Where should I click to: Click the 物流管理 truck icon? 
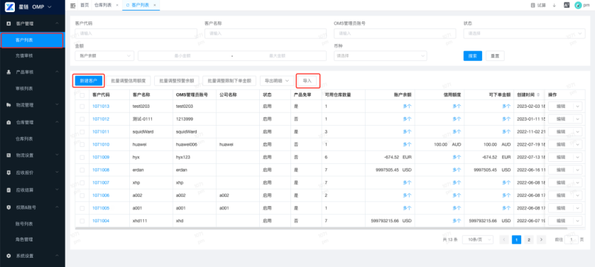(x=9, y=105)
